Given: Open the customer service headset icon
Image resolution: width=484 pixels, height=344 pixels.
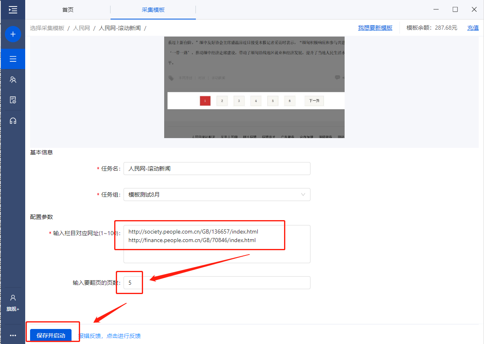Looking at the screenshot, I should coord(13,121).
